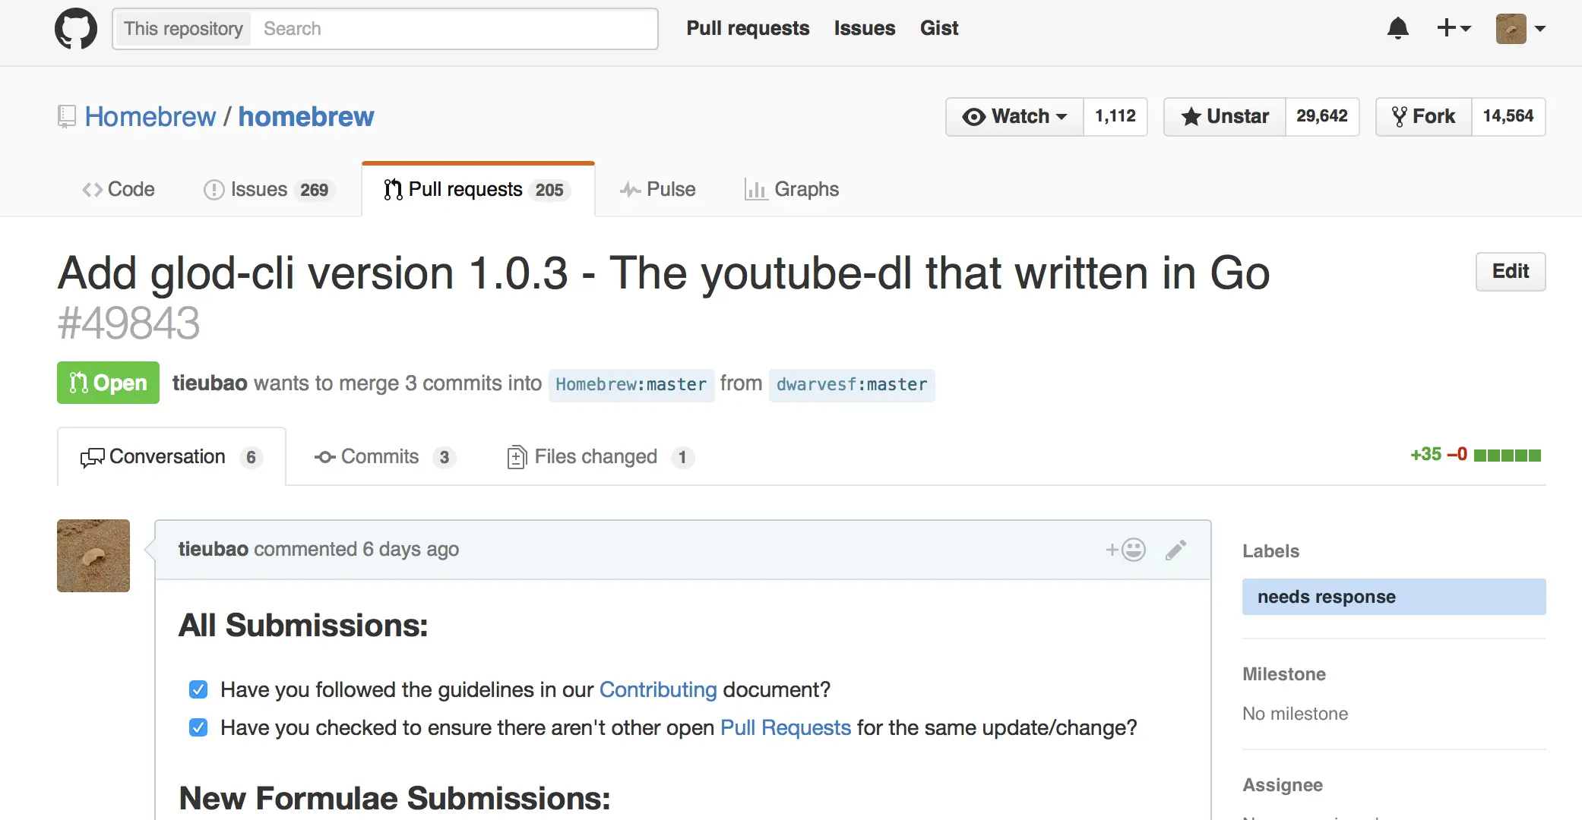
Task: Expand the Watch dropdown
Action: (1014, 116)
